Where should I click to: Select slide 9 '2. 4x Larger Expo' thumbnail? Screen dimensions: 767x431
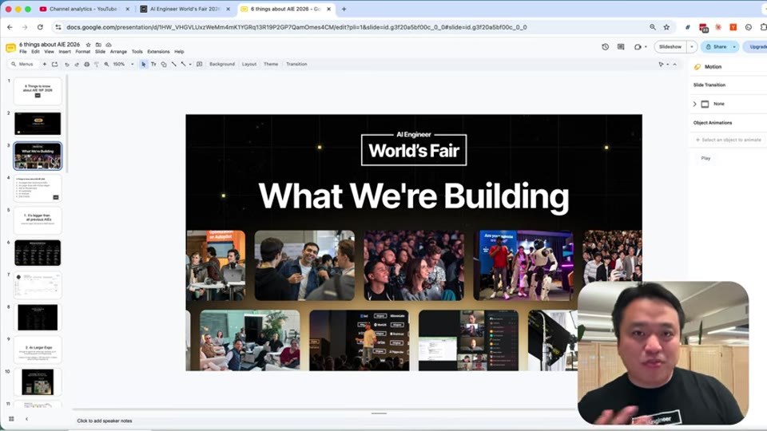(38, 350)
